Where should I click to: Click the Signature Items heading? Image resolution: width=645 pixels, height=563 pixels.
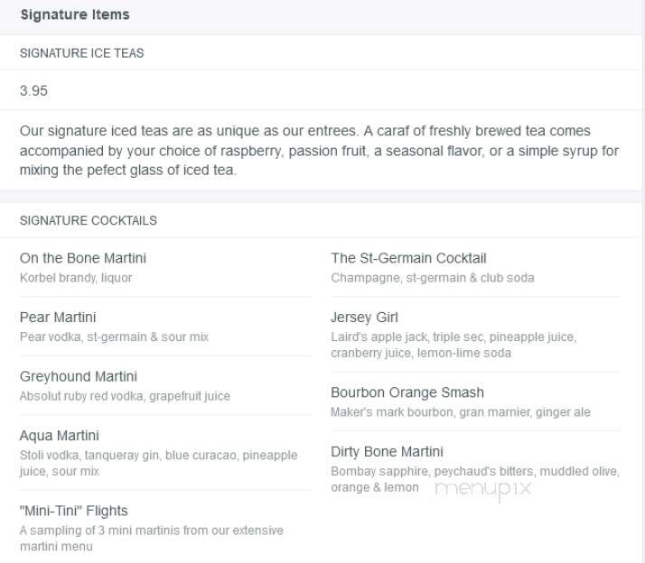coord(75,14)
